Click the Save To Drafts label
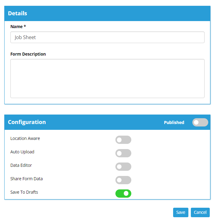 pos(24,192)
